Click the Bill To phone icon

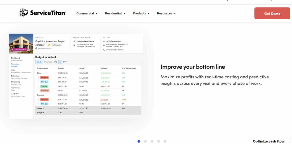tap(104, 49)
